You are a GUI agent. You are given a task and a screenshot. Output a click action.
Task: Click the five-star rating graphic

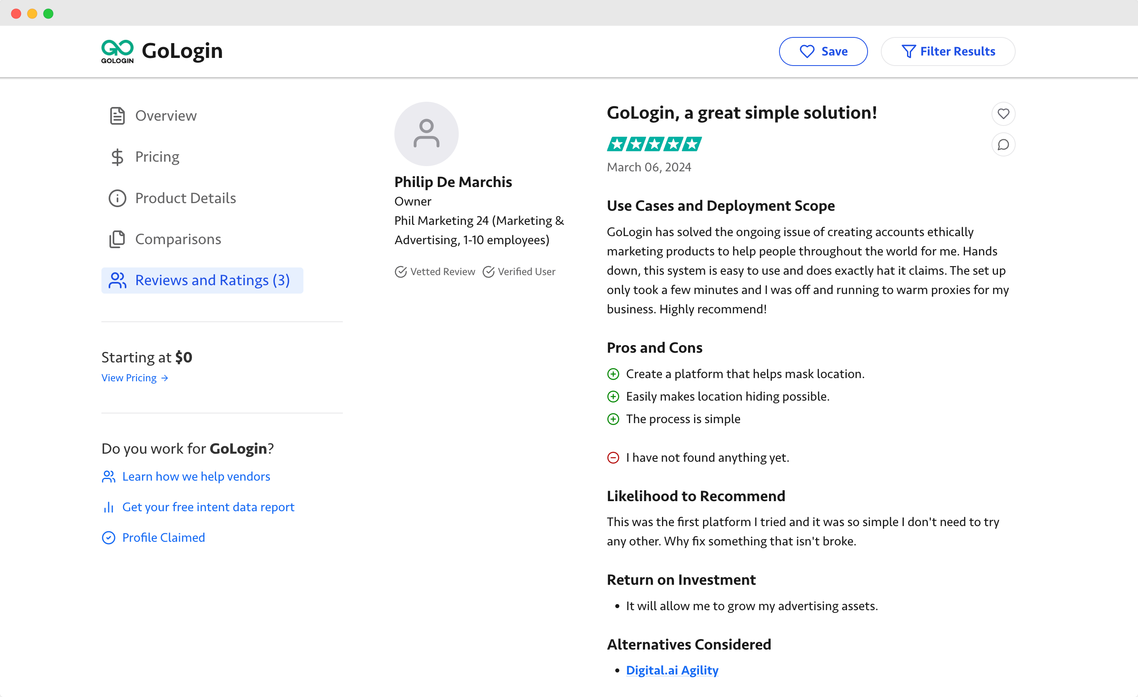pos(654,144)
